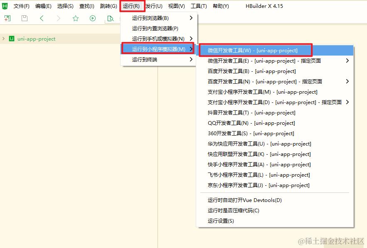Expand 支付宝小程序开发者工具(D) 指定页面 arrow

(x=347, y=102)
